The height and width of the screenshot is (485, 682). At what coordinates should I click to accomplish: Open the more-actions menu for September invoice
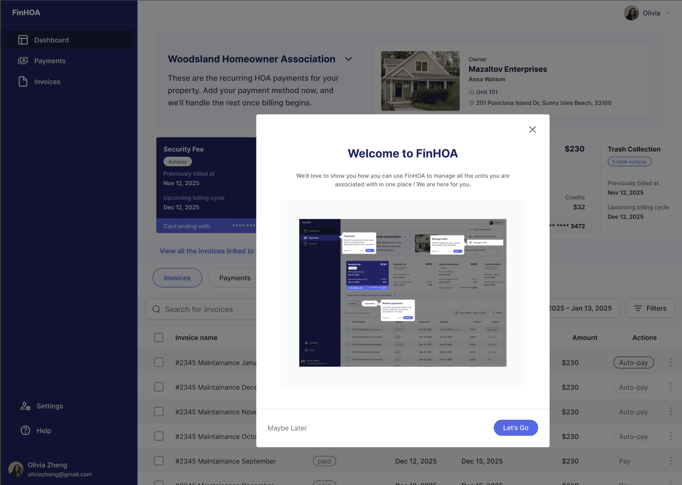coord(670,461)
